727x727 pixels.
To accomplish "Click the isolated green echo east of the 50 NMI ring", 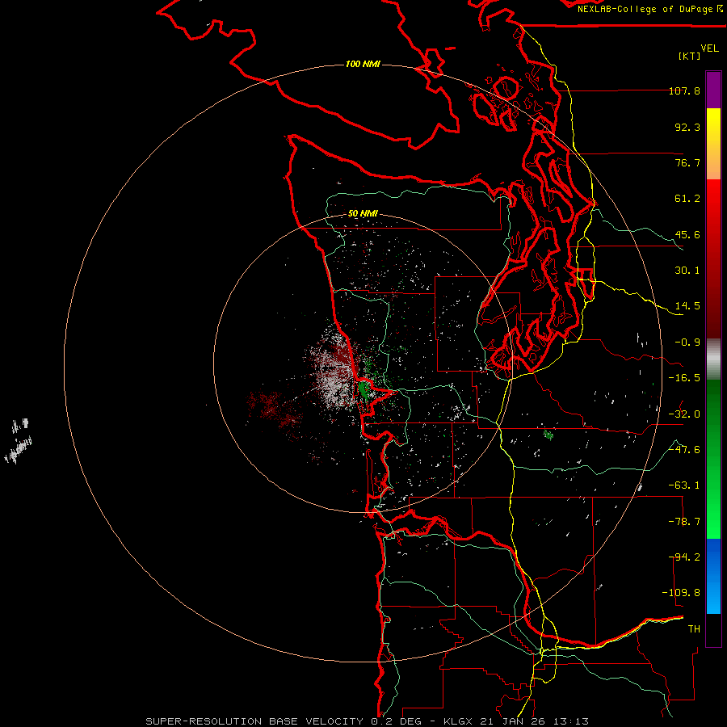I will click(548, 435).
